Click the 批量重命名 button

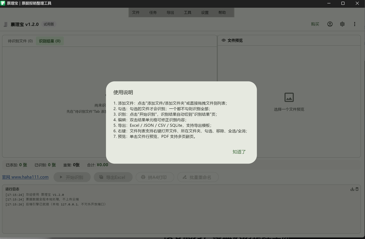[198, 177]
